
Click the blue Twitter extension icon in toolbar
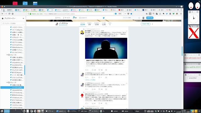[x=167, y=14]
